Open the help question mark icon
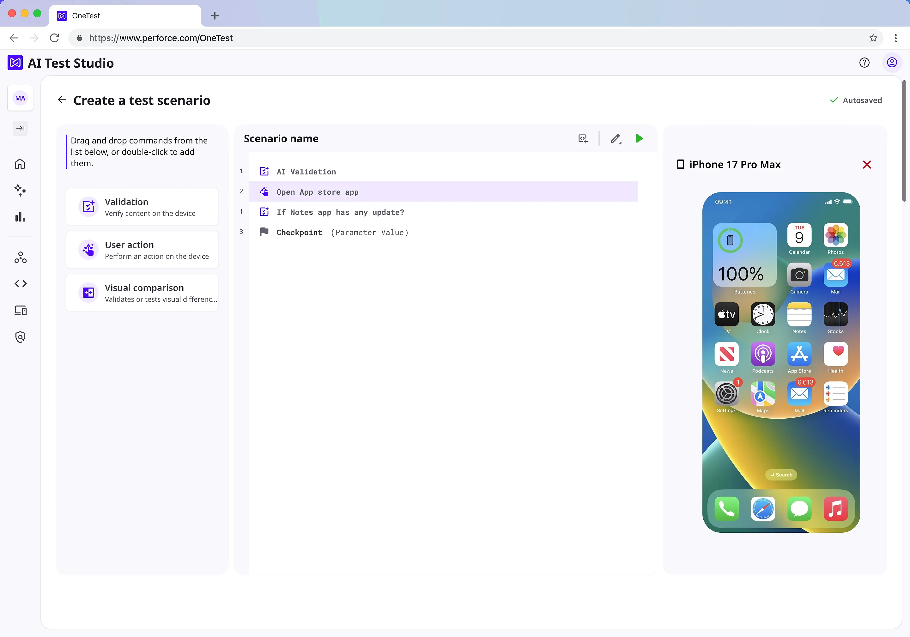The width and height of the screenshot is (910, 637). [x=864, y=63]
